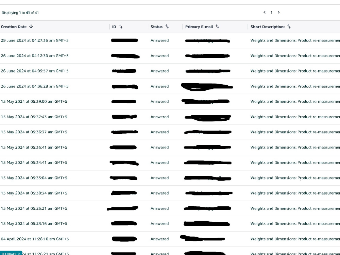Click Answered status in 04 April 11:28:10 row
This screenshot has width=340, height=255.
pyautogui.click(x=159, y=239)
